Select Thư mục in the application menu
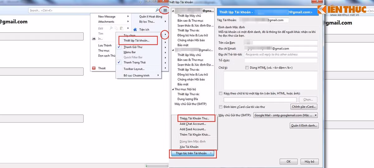Image resolution: width=374 pixels, height=168 pixels. (x=104, y=50)
